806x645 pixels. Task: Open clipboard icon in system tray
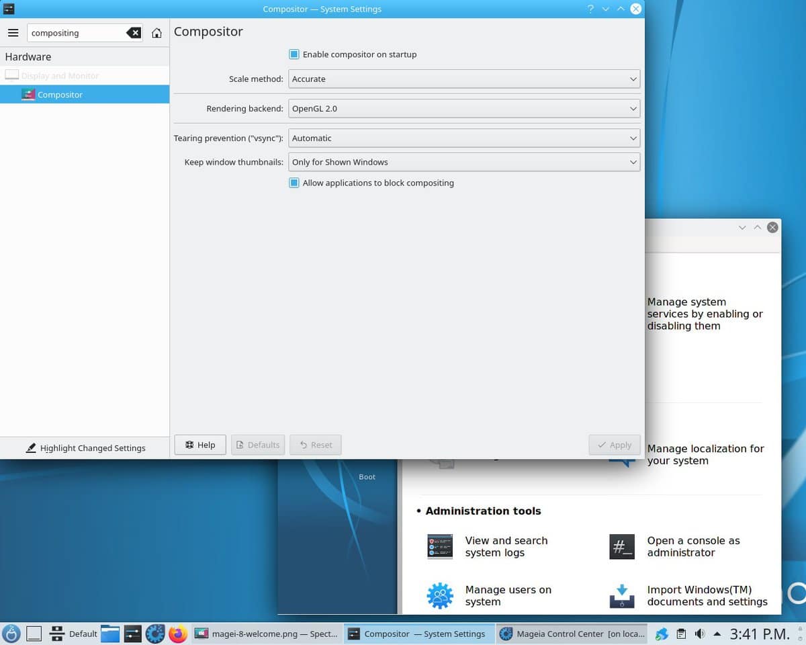(x=681, y=634)
